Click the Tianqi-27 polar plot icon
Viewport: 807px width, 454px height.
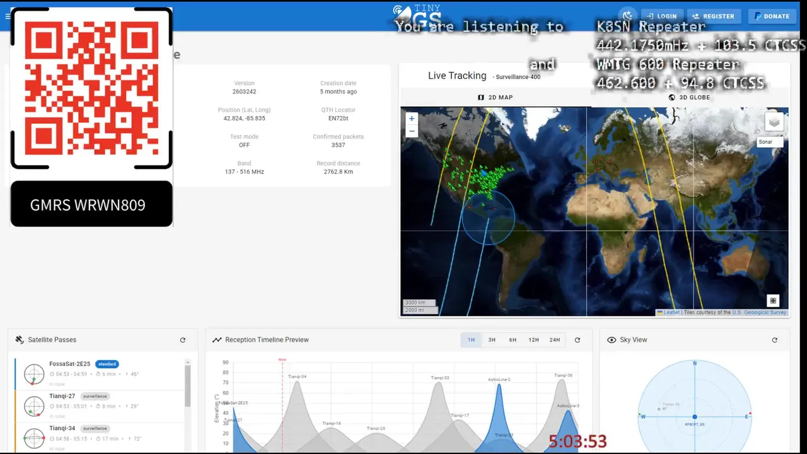pyautogui.click(x=34, y=406)
